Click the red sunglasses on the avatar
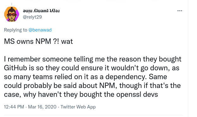Viewport: 197px width, 117px height. pos(12,15)
